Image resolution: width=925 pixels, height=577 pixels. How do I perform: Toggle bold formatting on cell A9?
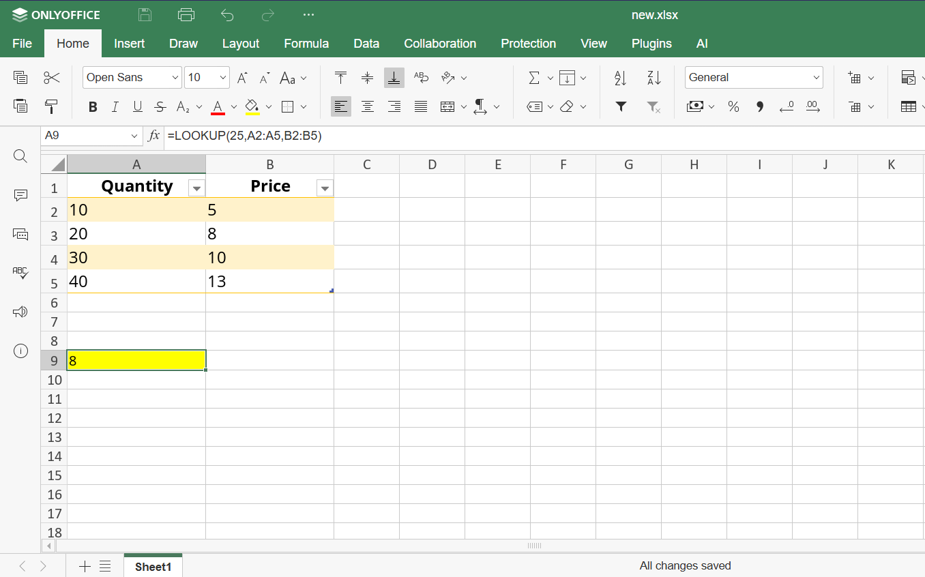[x=92, y=106]
